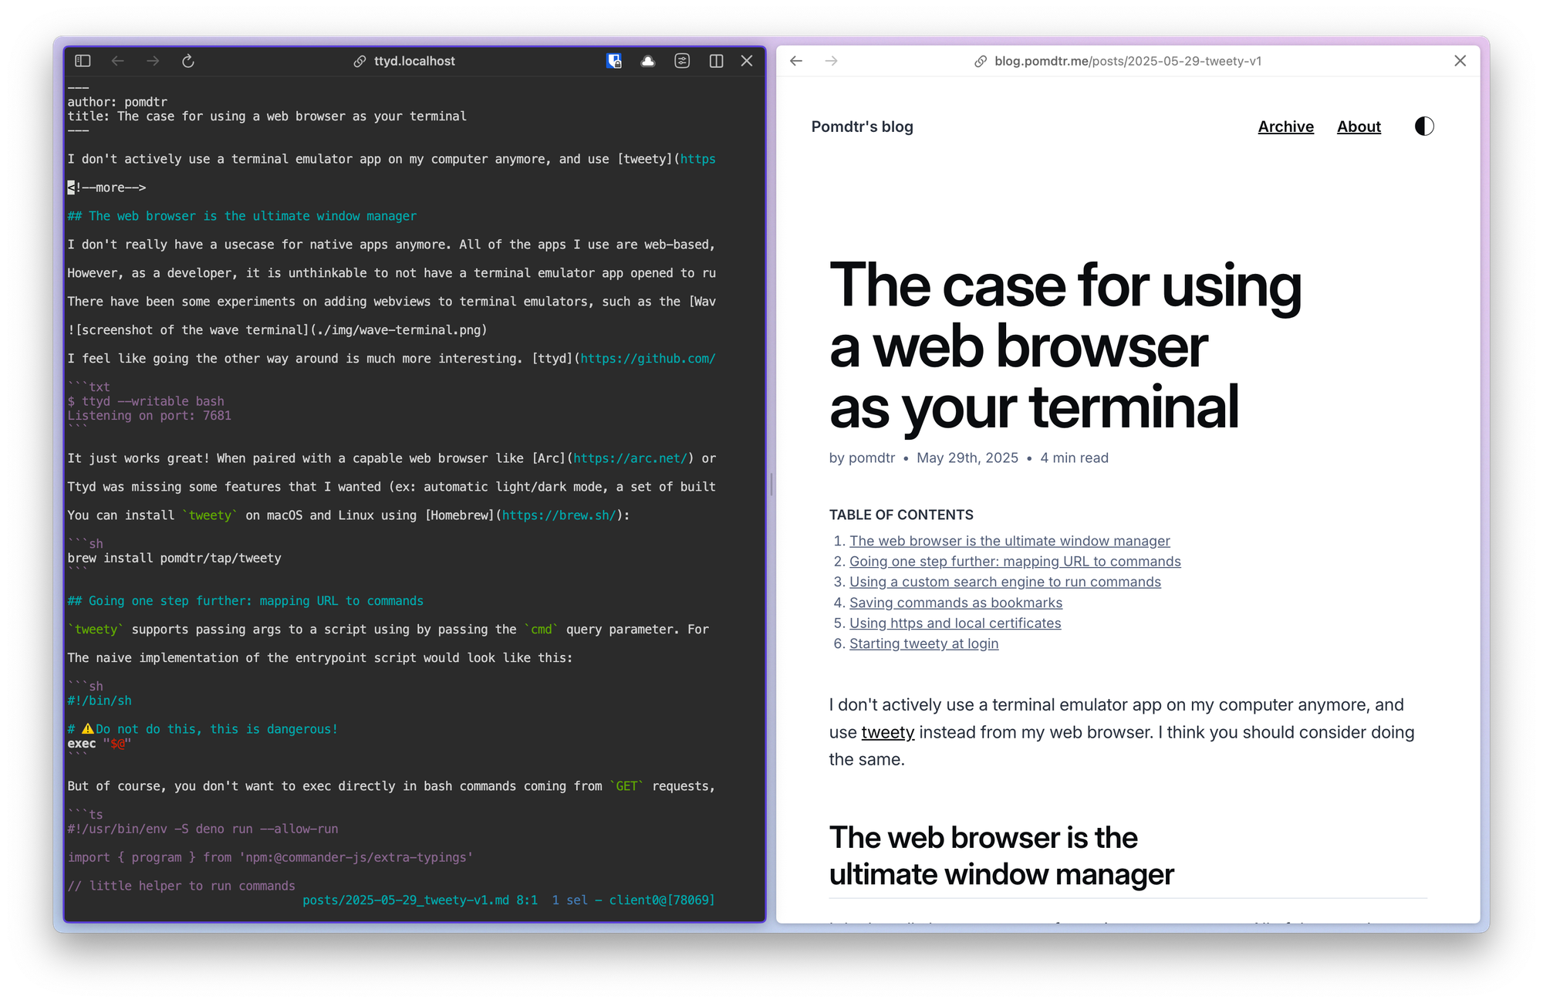Screen dimensions: 1543x1003
Task: Jump to 'The web browser is the ultimate window manager'
Action: pyautogui.click(x=1009, y=541)
